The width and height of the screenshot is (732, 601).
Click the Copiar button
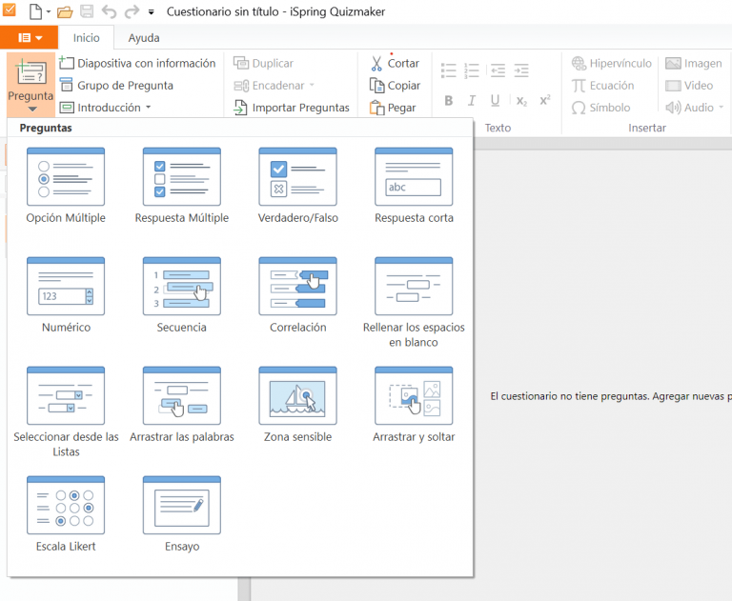tap(395, 86)
